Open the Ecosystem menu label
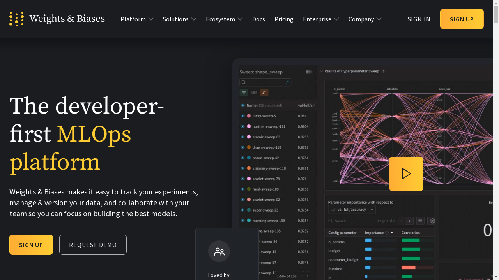This screenshot has height=280, width=499. coord(220,19)
